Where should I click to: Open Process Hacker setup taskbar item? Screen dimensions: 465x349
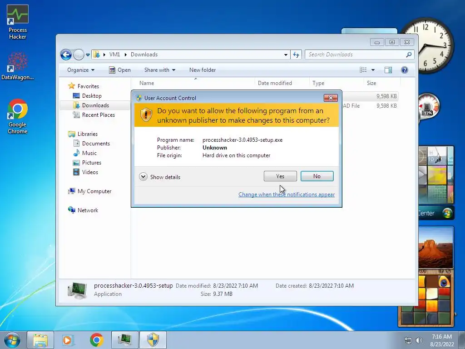124,340
